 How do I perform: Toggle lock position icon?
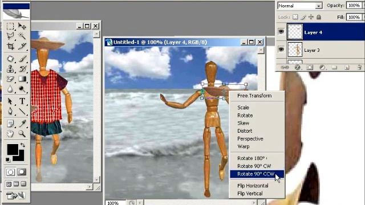pyautogui.click(x=311, y=17)
